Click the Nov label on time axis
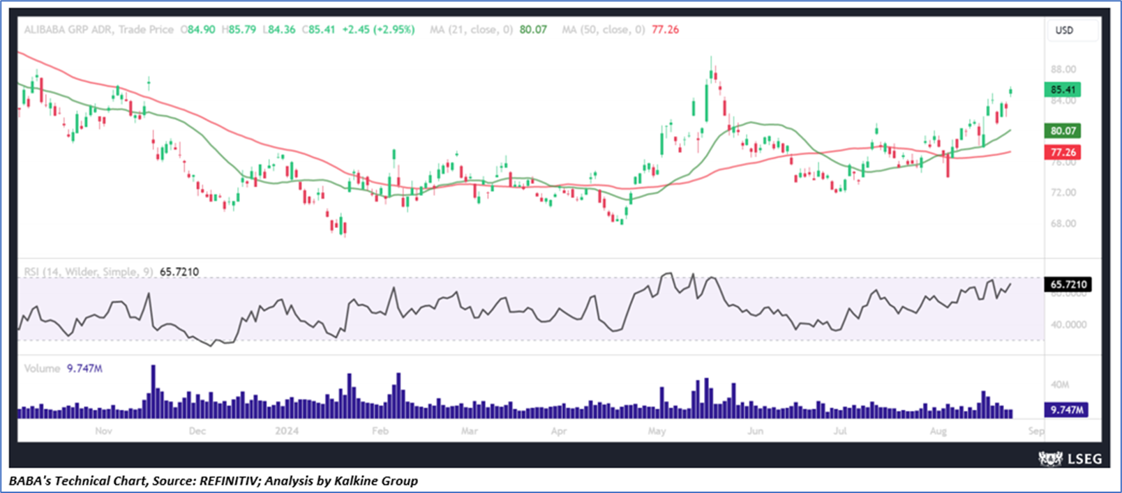Screen dimensions: 1122x493 click(103, 431)
